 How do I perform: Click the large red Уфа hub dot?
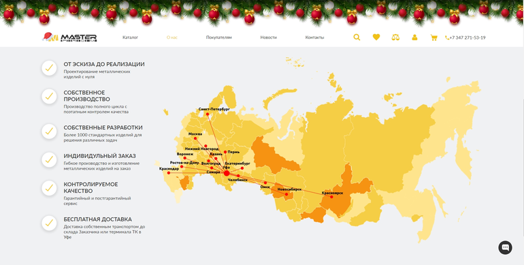click(227, 173)
